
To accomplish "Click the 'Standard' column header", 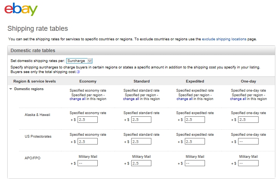I will pos(141,81).
